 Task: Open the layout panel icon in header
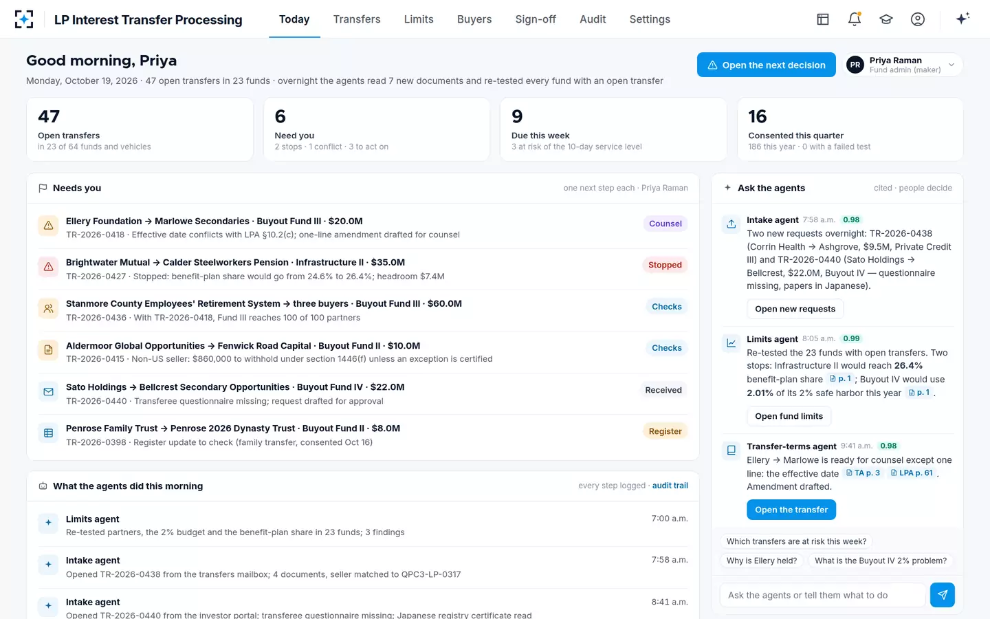[x=823, y=19]
